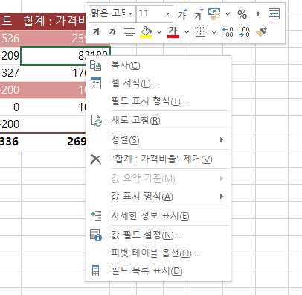Toggle bold 가 in mini toolbar
Viewport: 302px width, 295px height.
pyautogui.click(x=97, y=31)
